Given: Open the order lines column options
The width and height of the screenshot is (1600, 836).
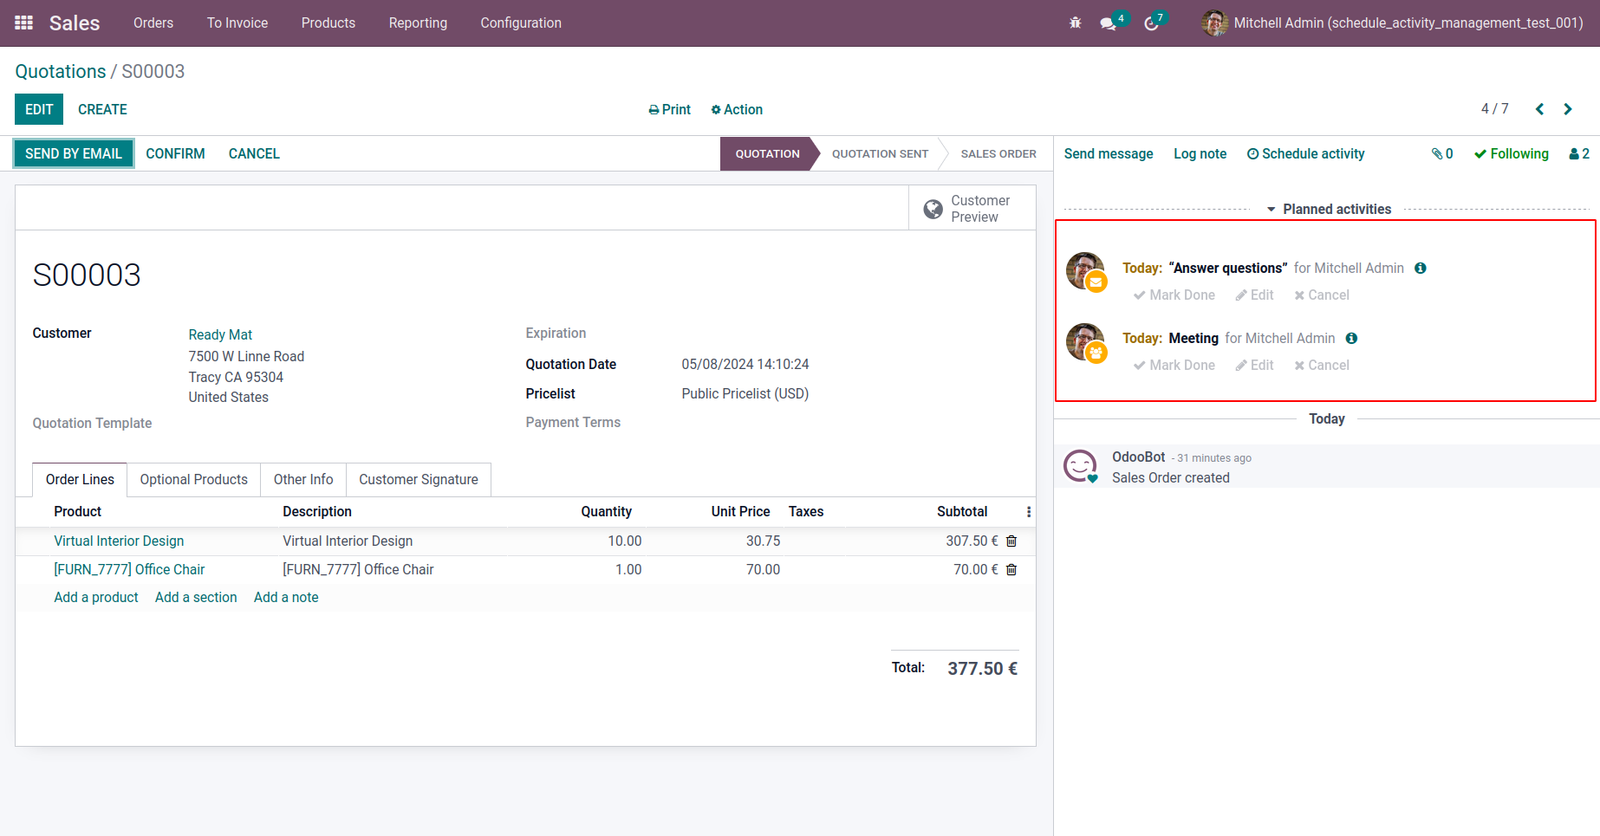Looking at the screenshot, I should pyautogui.click(x=1029, y=512).
